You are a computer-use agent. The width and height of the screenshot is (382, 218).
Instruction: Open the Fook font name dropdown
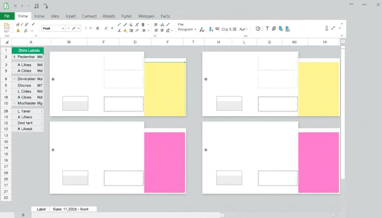63,28
